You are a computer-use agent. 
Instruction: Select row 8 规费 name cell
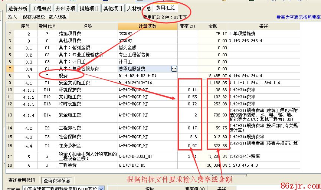pyautogui.click(x=88, y=76)
